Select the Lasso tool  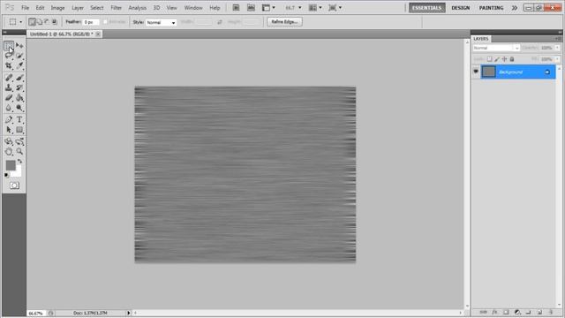(9, 56)
